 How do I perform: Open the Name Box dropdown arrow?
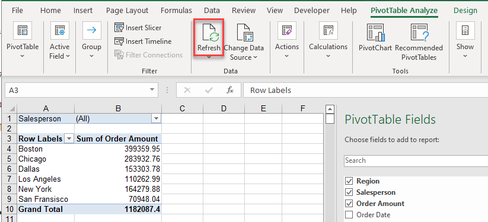point(152,90)
